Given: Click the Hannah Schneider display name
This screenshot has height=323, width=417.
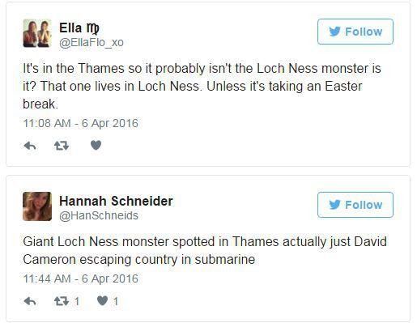Looking at the screenshot, I should click(116, 201).
